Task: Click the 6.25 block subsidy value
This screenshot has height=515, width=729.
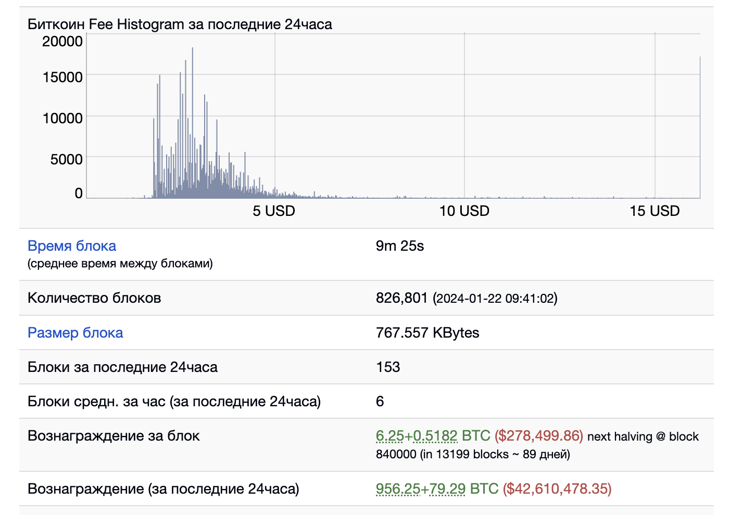Action: point(390,436)
